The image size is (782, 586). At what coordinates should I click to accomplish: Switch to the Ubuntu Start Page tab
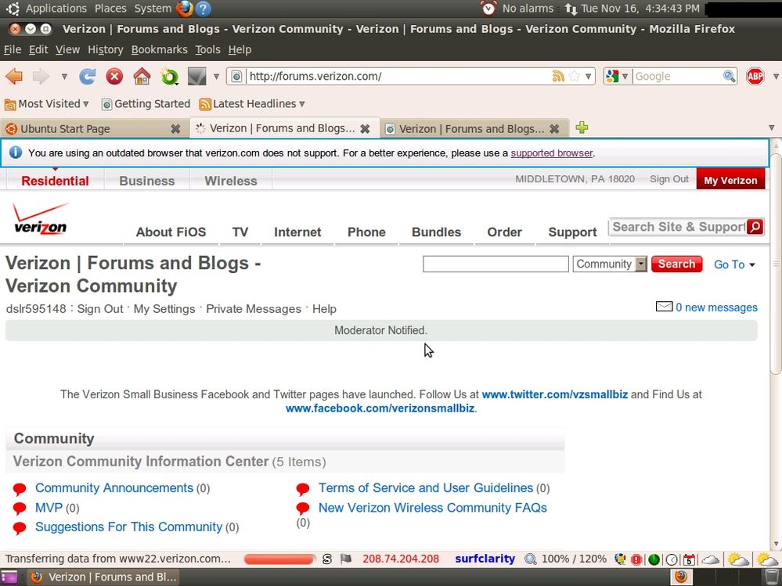pos(95,128)
